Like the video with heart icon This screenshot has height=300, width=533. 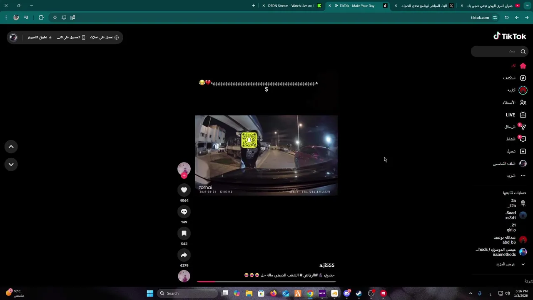(184, 190)
